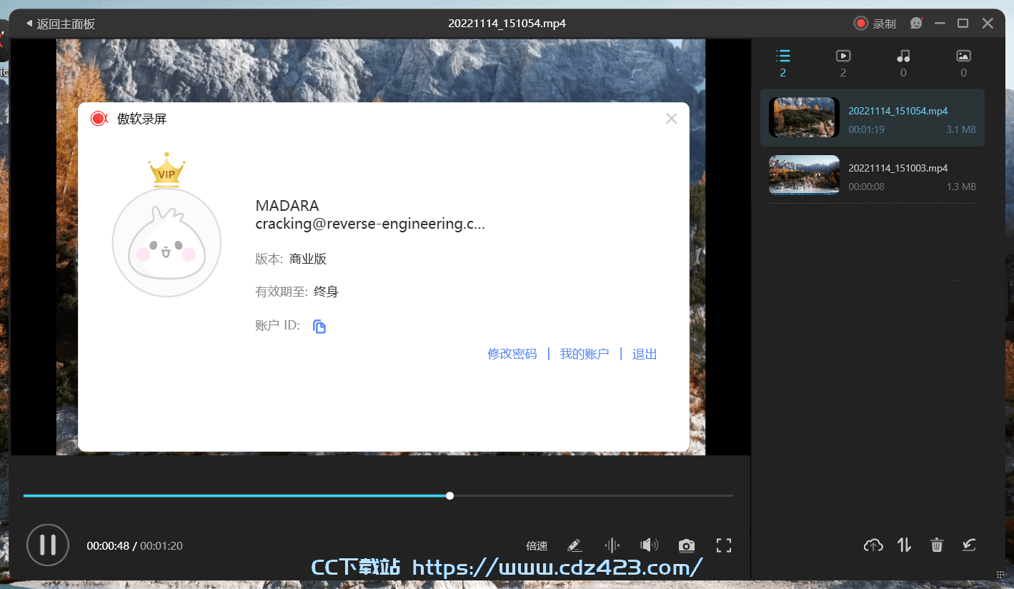The image size is (1014, 589).
Task: Close the 傲软录屏 account dialog
Action: [671, 119]
